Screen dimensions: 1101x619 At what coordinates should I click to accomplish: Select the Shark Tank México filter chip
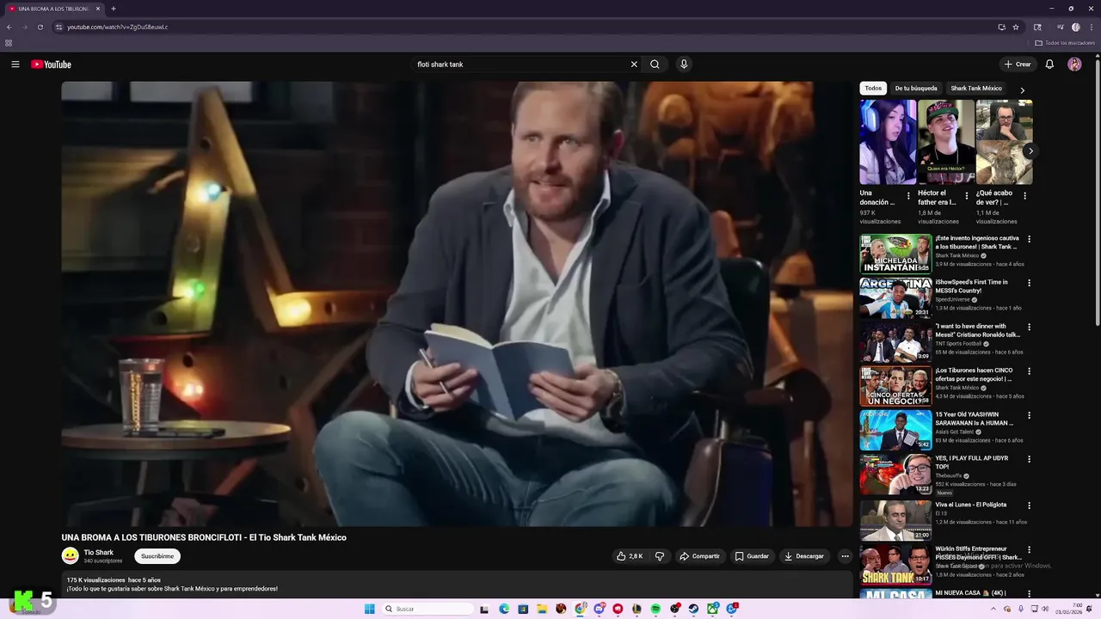976,89
